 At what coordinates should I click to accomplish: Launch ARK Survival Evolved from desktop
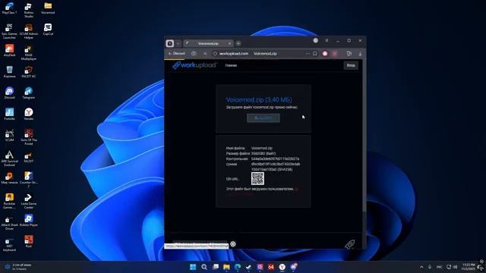pyautogui.click(x=9, y=158)
